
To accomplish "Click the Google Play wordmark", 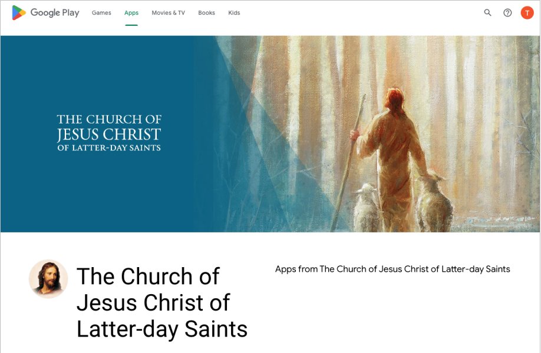I will click(55, 13).
